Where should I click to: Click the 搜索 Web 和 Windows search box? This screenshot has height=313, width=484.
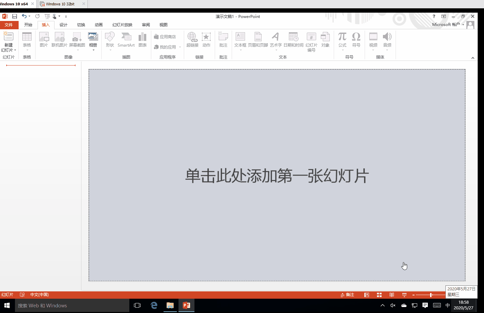(x=72, y=305)
